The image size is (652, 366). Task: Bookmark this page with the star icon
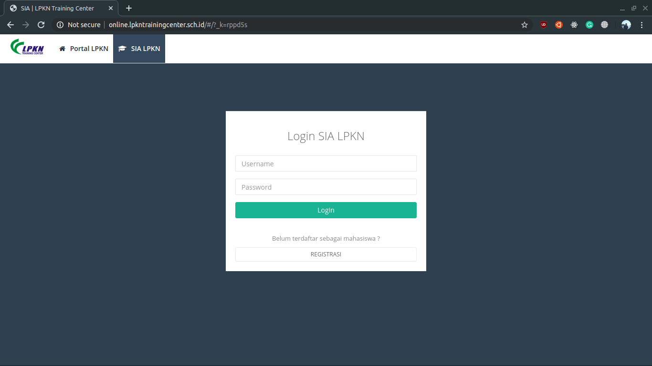point(525,25)
